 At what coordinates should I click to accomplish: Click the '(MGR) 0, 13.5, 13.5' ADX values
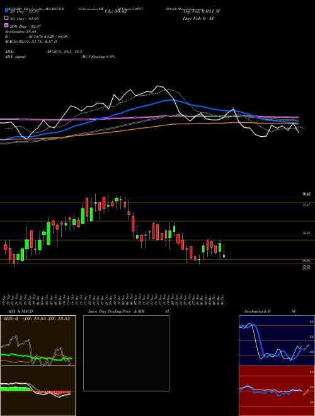(64, 52)
